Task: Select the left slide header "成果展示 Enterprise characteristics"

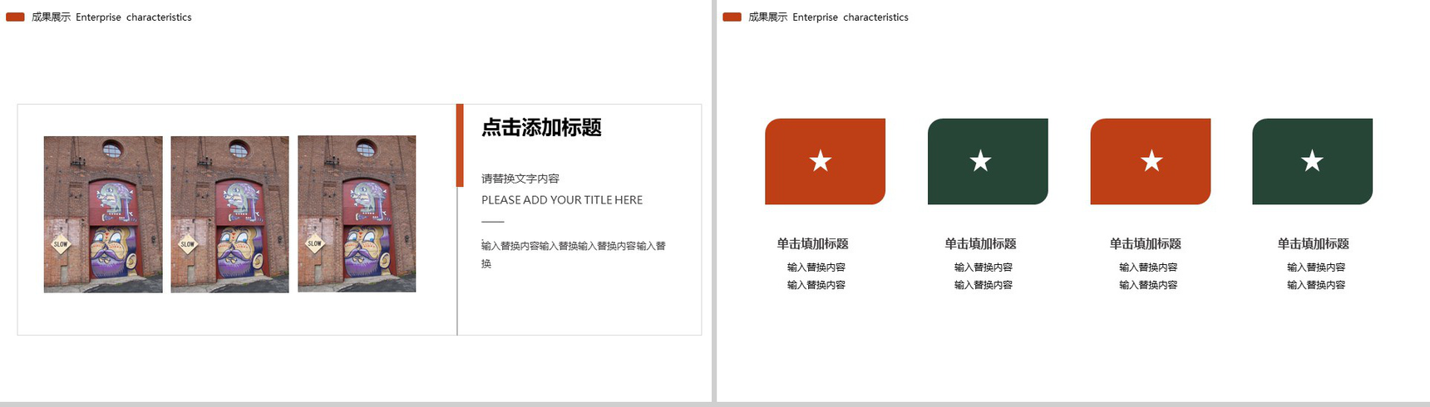Action: [111, 17]
